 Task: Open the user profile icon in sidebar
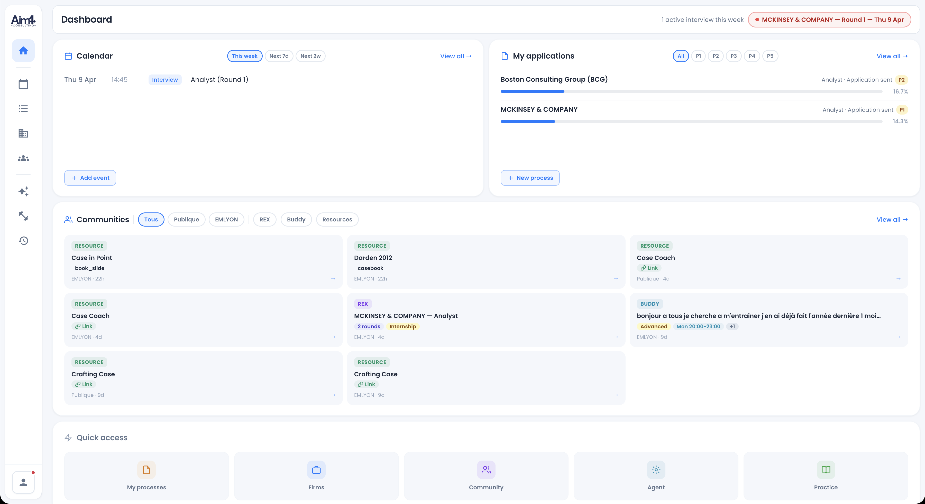point(23,482)
